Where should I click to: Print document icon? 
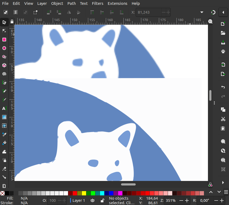(223, 52)
